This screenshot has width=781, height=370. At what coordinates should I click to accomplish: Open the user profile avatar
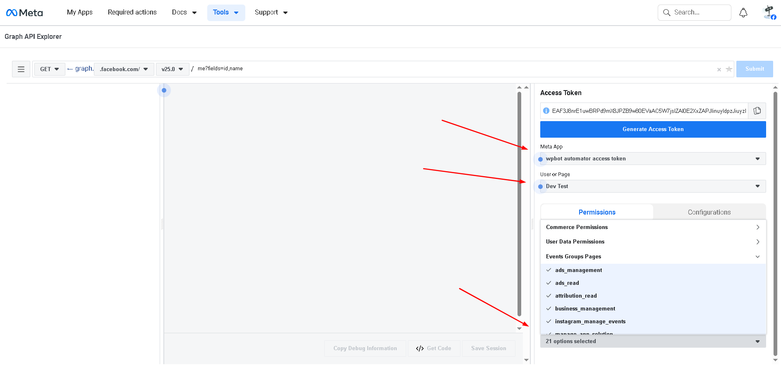tap(769, 12)
